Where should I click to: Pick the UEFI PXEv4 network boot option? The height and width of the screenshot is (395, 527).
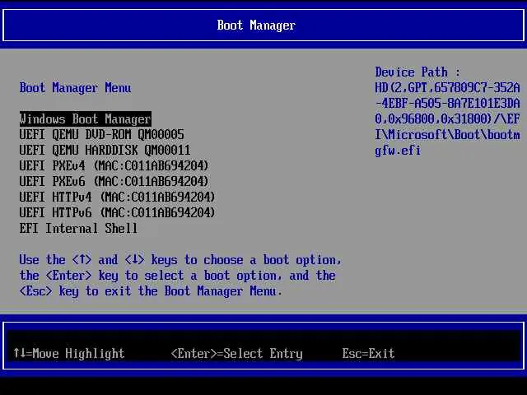(114, 165)
